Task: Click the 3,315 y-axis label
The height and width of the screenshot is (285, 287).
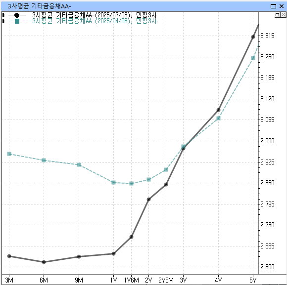Action: (x=267, y=36)
